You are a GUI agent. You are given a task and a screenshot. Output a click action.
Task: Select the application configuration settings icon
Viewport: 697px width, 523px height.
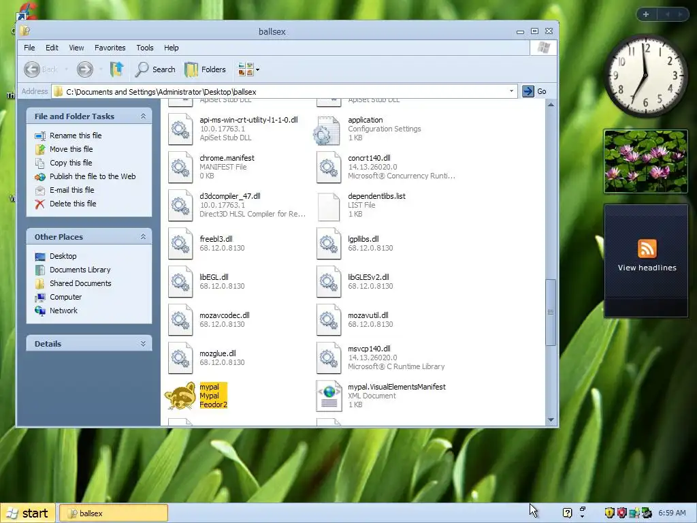pyautogui.click(x=327, y=131)
